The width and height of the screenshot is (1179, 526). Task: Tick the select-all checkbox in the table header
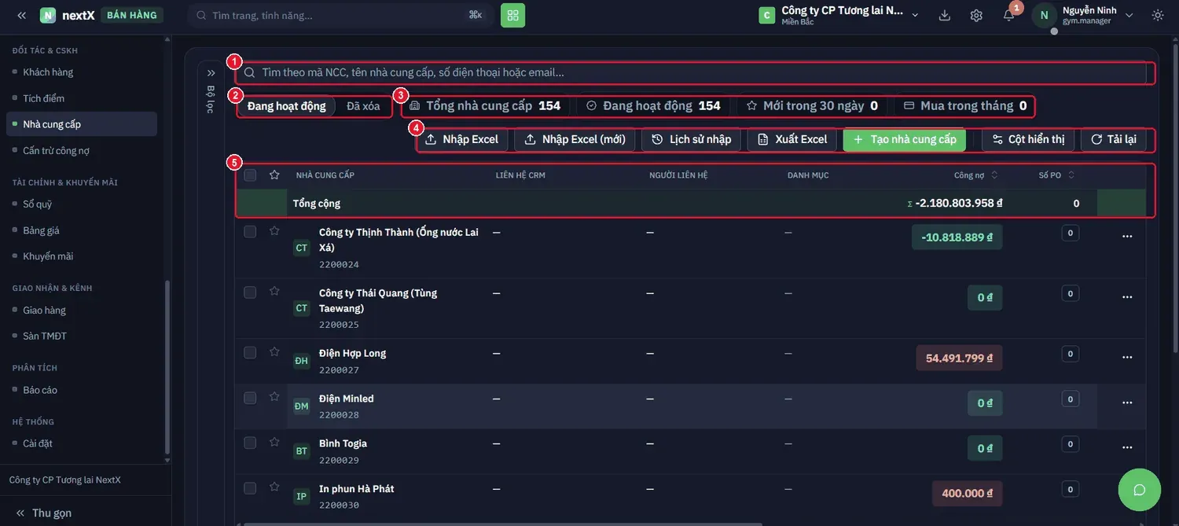(250, 175)
